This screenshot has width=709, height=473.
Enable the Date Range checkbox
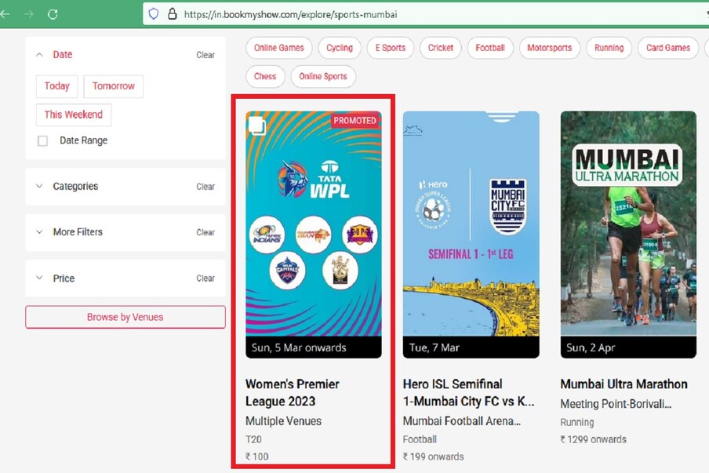(x=42, y=140)
